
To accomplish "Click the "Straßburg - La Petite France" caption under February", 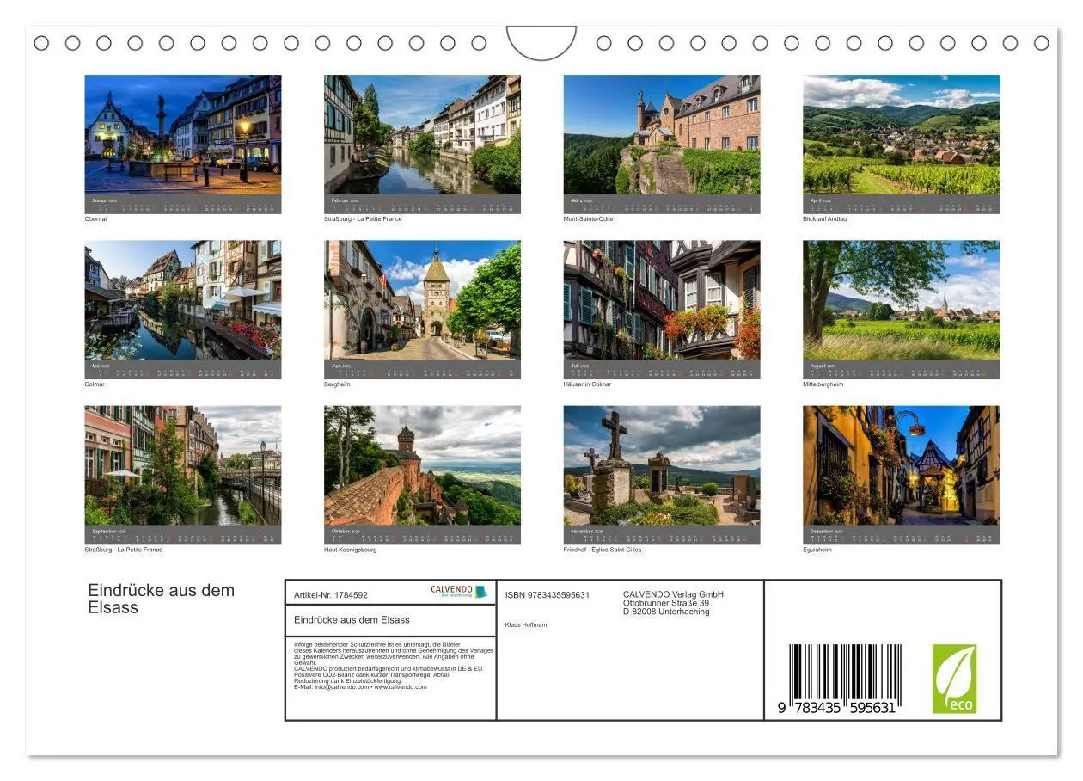I will [x=363, y=219].
